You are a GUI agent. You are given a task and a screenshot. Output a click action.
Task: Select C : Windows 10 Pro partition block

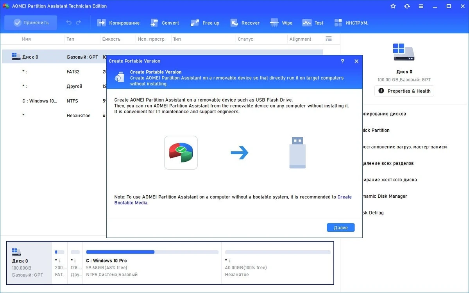[152, 263]
